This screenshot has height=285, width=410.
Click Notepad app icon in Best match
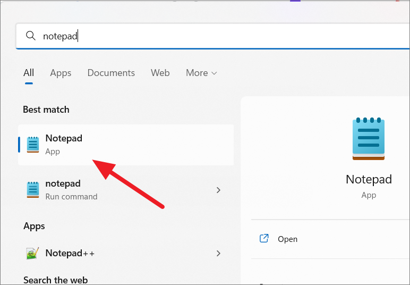pyautogui.click(x=33, y=145)
